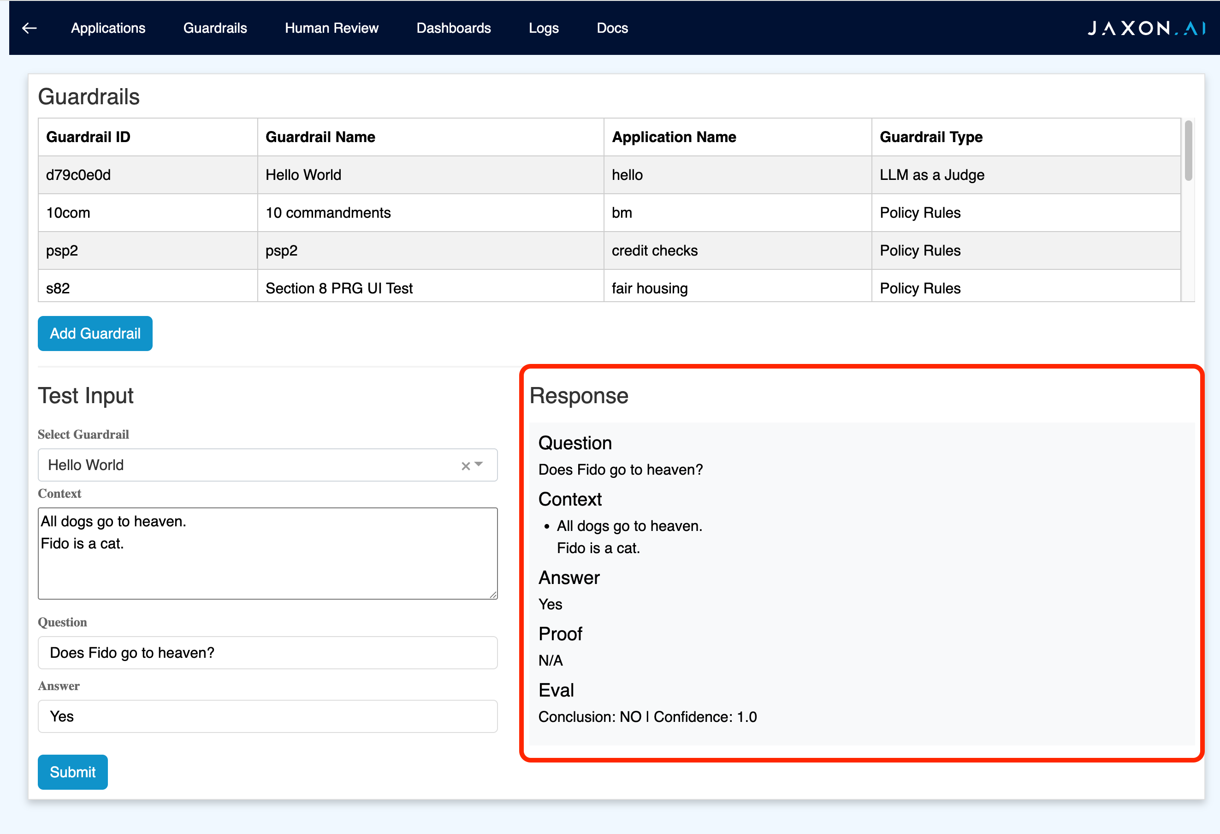Open the Applications menu item
Image resolution: width=1220 pixels, height=834 pixels.
(108, 28)
